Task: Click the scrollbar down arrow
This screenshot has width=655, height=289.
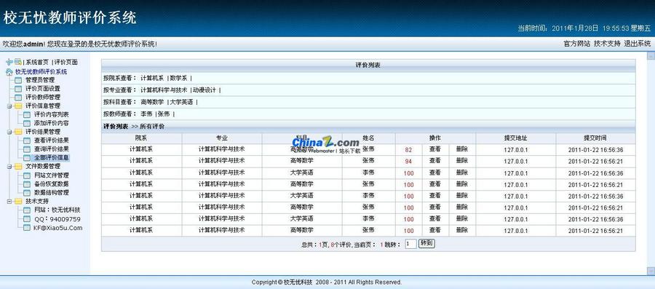Action: coord(651,271)
